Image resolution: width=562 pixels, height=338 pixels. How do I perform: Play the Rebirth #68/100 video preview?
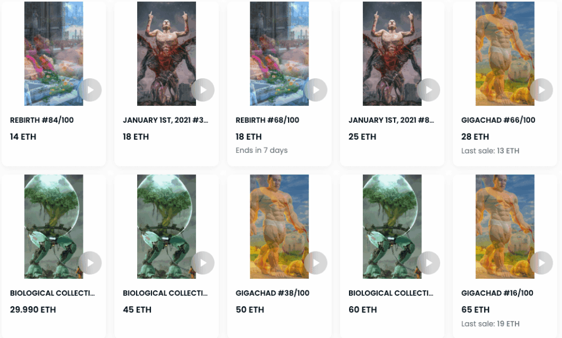click(316, 90)
